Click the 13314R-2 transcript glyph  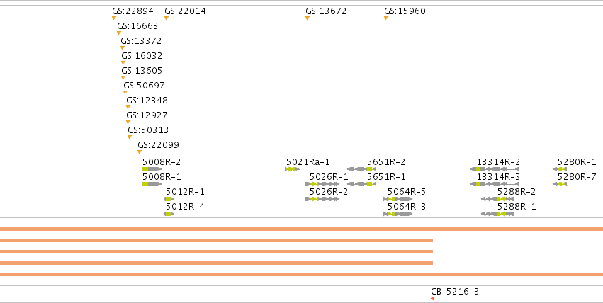click(x=494, y=169)
